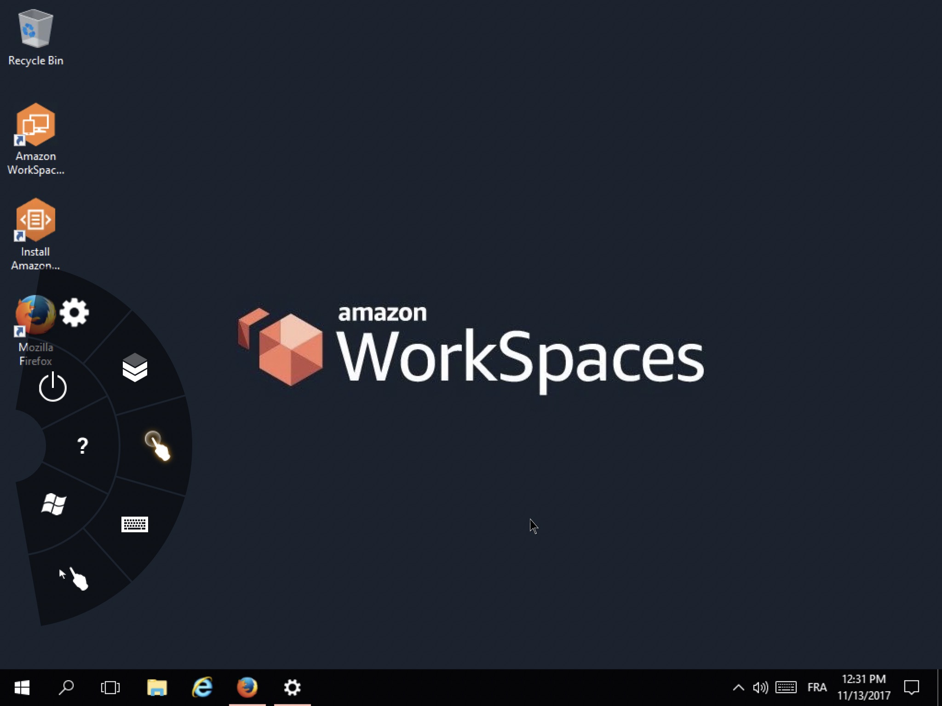Select the Recycle Bin desktop icon

(35, 39)
